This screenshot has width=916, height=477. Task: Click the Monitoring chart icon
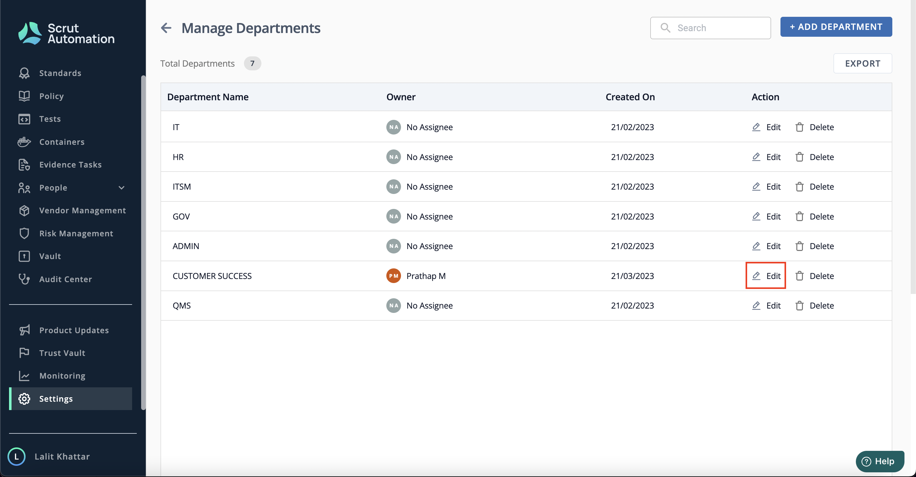pyautogui.click(x=24, y=376)
